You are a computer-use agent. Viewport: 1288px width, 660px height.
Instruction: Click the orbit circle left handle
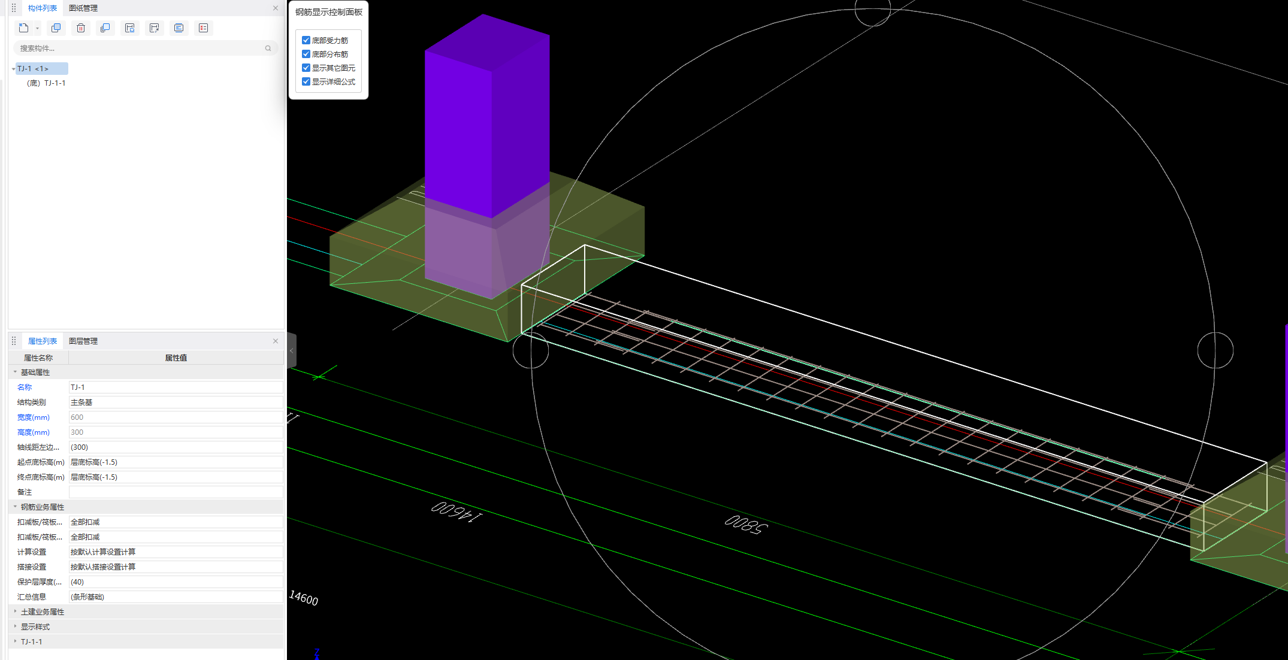coord(531,350)
